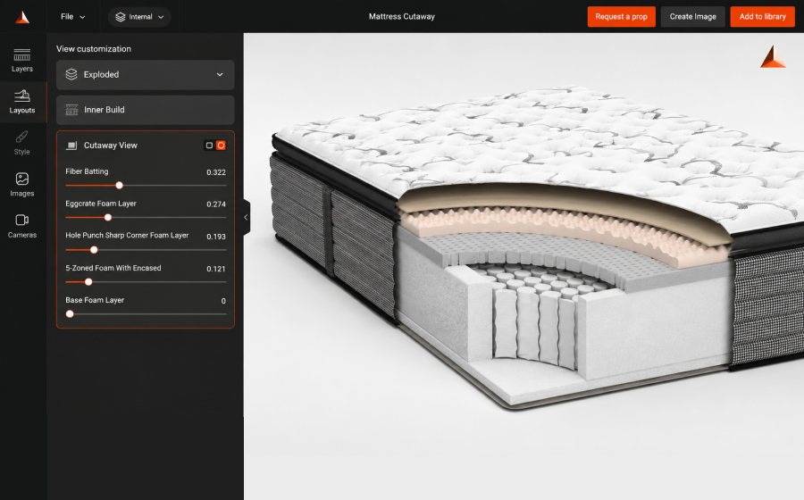This screenshot has width=804, height=500.
Task: Open the Layers panel icon
Action: click(x=22, y=54)
